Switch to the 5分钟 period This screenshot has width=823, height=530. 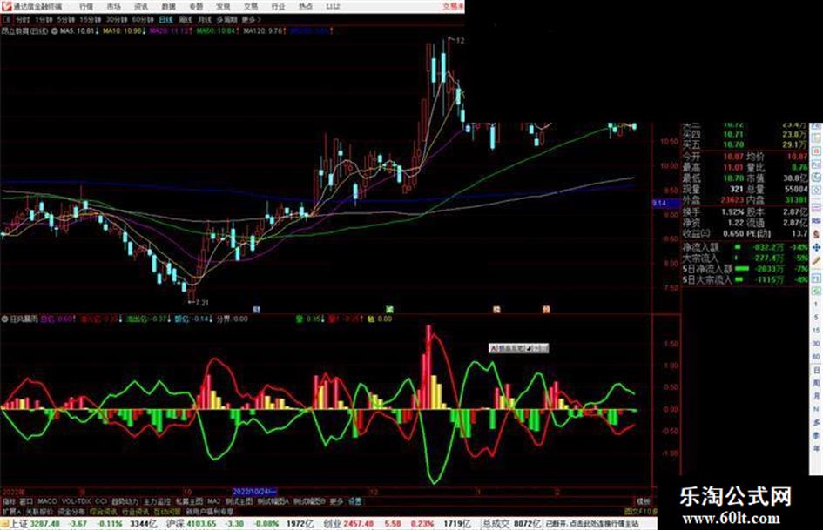[65, 19]
